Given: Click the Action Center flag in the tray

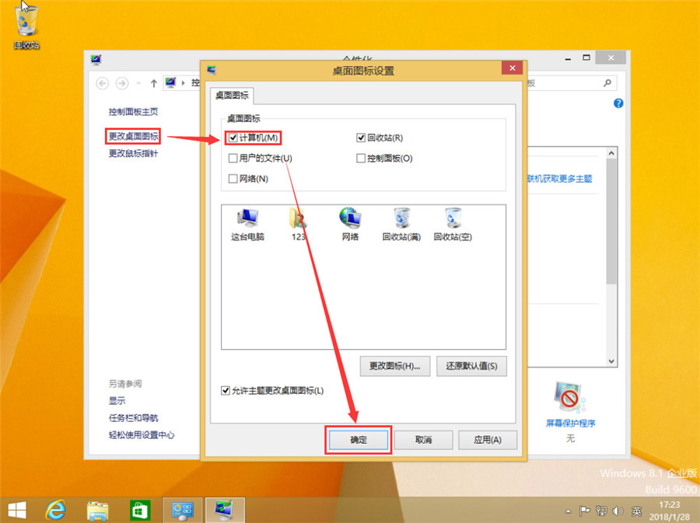Looking at the screenshot, I should 584,511.
